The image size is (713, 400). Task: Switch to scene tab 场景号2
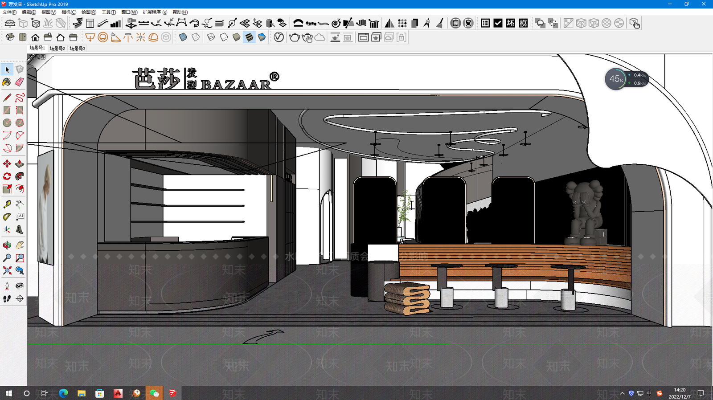click(57, 48)
